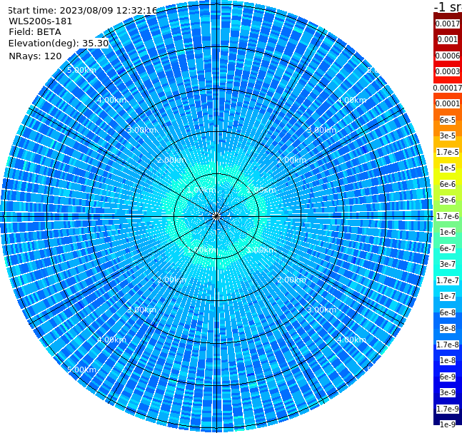Image resolution: width=462 pixels, height=433 pixels.
Task: Select the WLS200s-181 instrument label
Action: 41,21
